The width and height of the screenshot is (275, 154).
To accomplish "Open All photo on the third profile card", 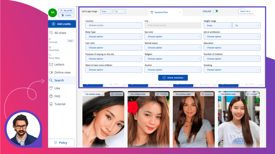I will click(x=207, y=94).
